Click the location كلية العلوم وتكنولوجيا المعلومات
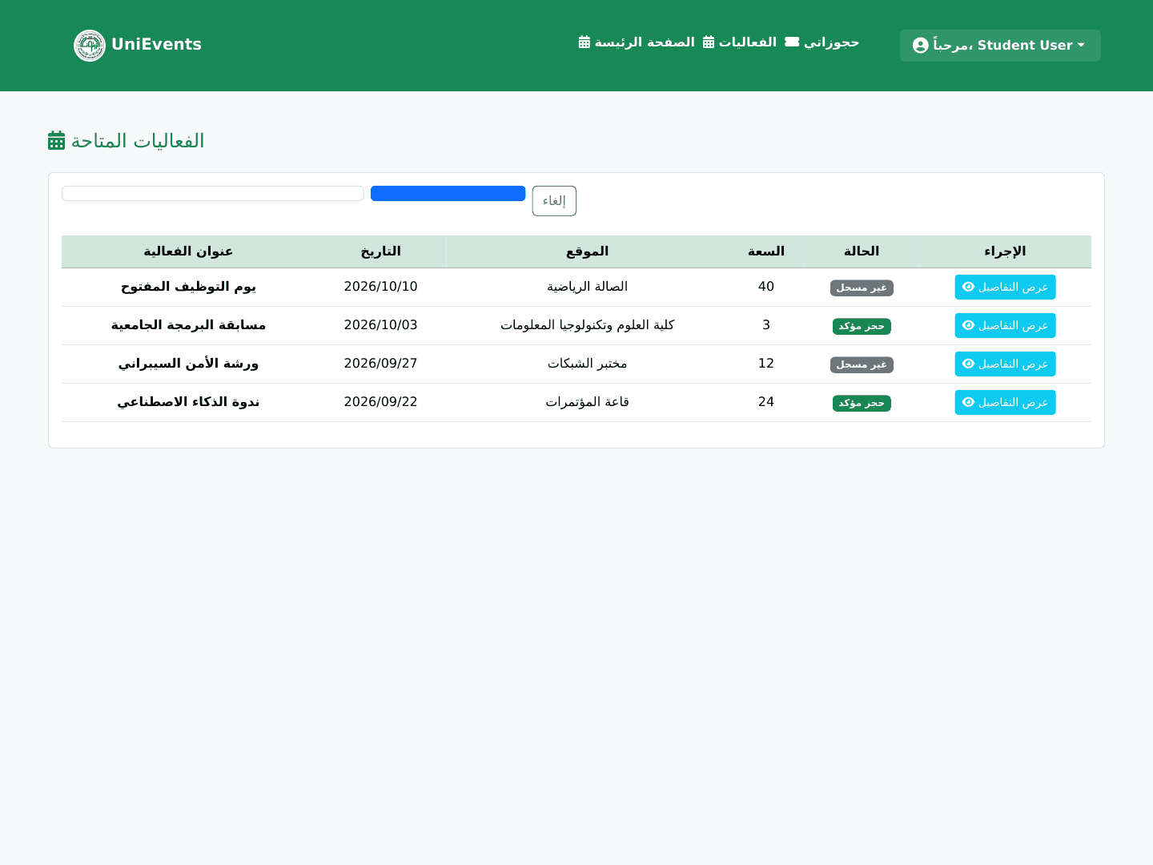 (588, 325)
